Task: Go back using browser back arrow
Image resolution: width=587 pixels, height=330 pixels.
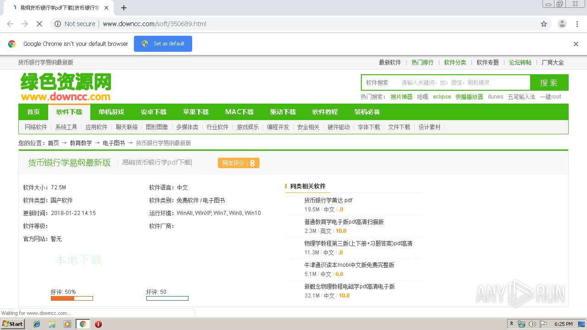Action: coord(10,24)
